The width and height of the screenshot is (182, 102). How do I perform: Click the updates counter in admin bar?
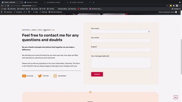click(x=25, y=12)
